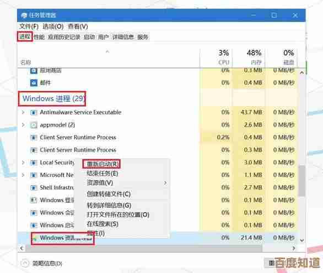Switch to the 性能 tab
Viewport: 323px width, 273px height.
click(x=39, y=37)
